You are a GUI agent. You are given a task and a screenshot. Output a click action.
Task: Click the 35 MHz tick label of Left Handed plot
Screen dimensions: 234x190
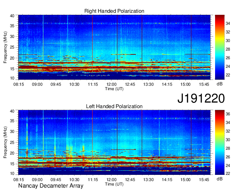(12, 121)
